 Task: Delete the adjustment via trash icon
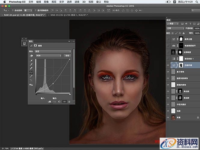pyautogui.click(x=69, y=102)
